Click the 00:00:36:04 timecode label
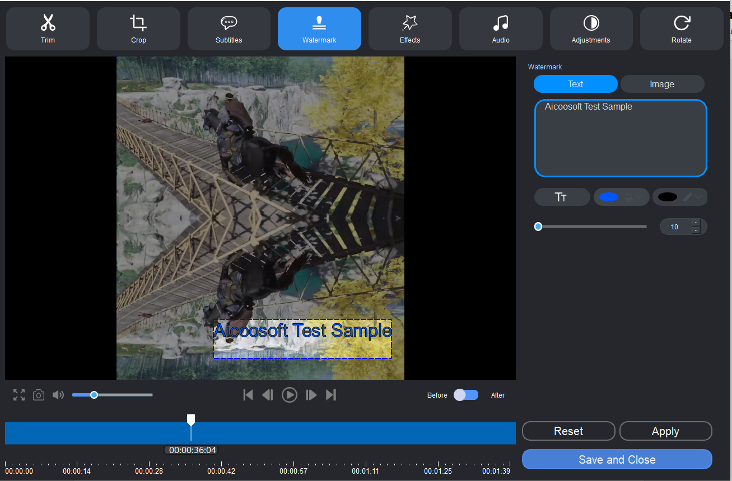 tap(192, 450)
